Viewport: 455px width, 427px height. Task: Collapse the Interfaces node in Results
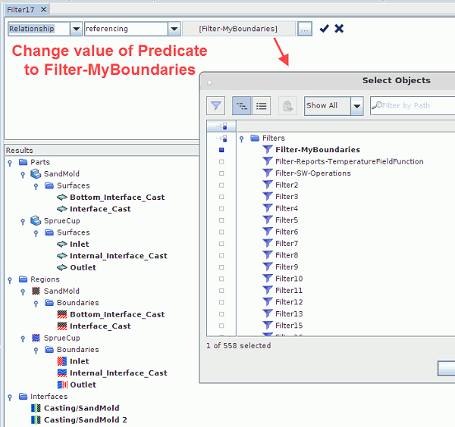(10, 397)
